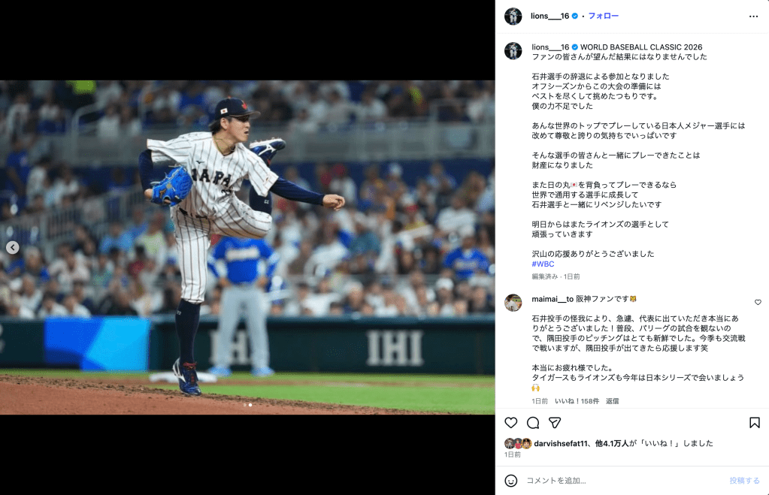Click the maimai__to commenter avatar
Screen dimensions: 769x495
513,303
